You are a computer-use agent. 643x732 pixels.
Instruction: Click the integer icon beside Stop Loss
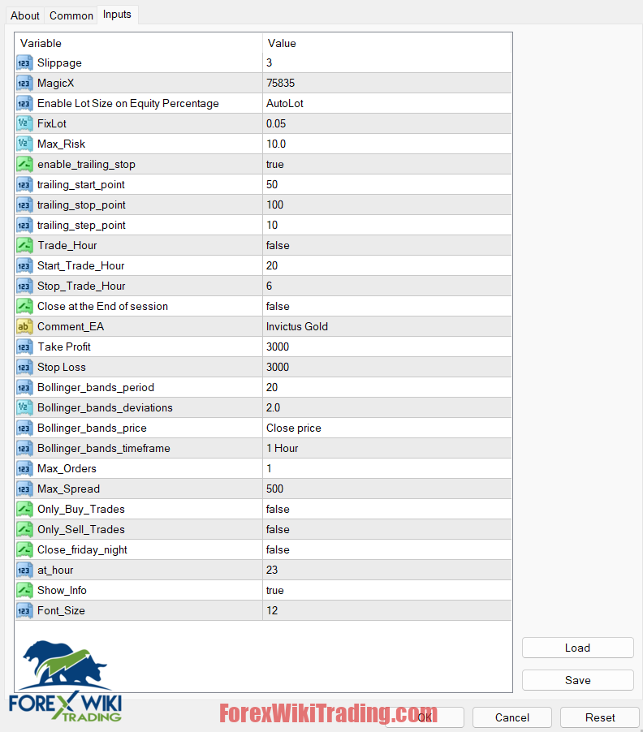tap(24, 368)
